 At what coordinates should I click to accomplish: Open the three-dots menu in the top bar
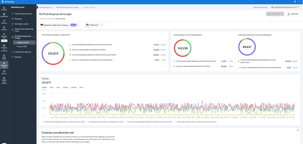[299, 2]
